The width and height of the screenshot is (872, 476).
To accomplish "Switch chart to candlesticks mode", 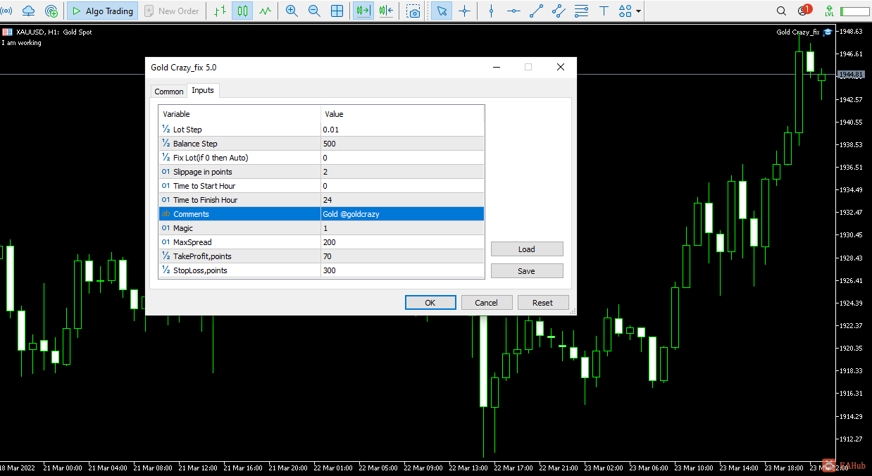I will [x=242, y=11].
